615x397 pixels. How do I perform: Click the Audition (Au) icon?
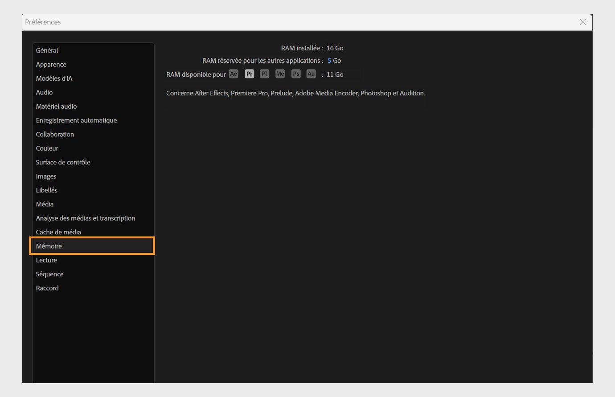pos(311,74)
